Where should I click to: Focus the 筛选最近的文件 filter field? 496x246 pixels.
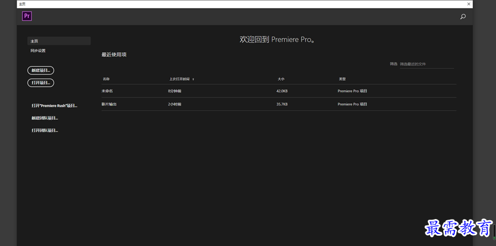(x=427, y=64)
